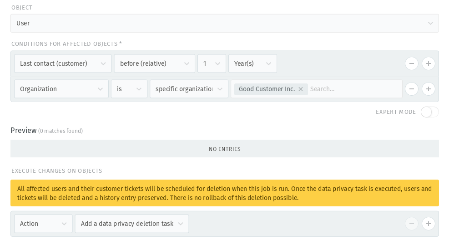Click disabled minus button in Action row
Image resolution: width=449 pixels, height=244 pixels.
click(x=412, y=224)
